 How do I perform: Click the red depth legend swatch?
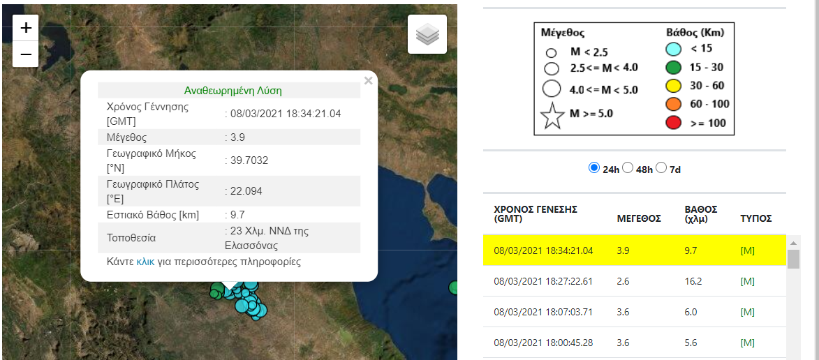(673, 123)
